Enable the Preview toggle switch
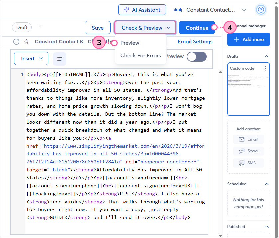The height and width of the screenshot is (238, 279). [x=197, y=57]
